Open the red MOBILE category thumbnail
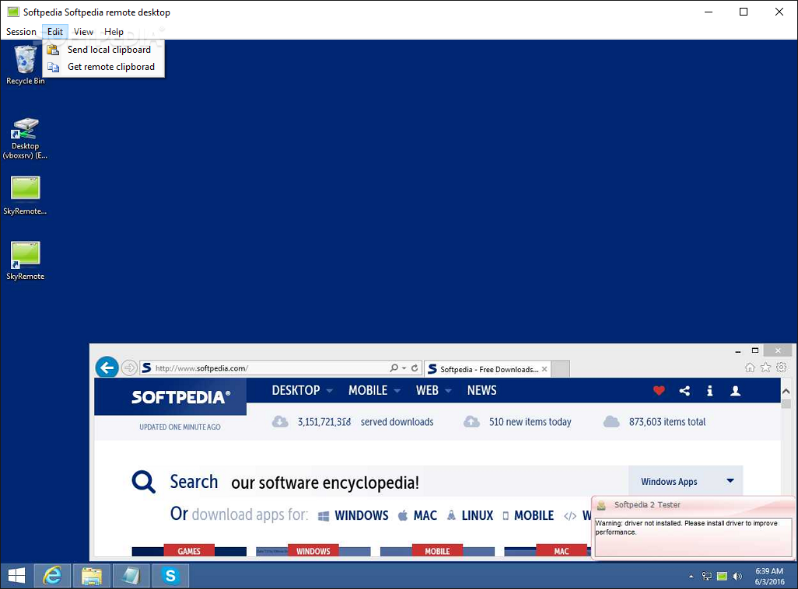The height and width of the screenshot is (589, 798). tap(437, 552)
